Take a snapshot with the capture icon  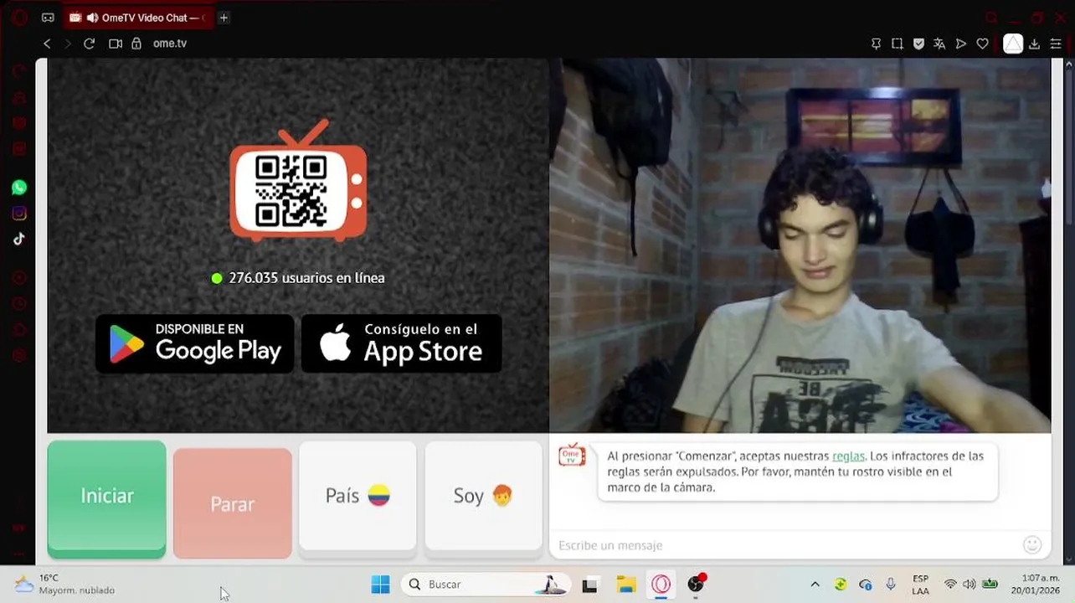click(x=898, y=44)
